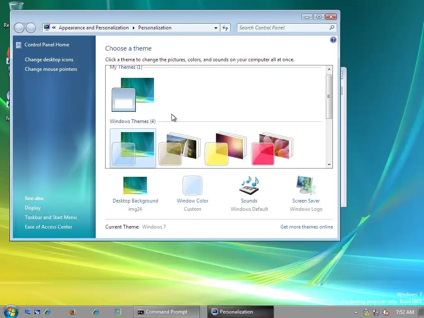Click the Forward navigation button
The image size is (424, 318).
tap(31, 28)
